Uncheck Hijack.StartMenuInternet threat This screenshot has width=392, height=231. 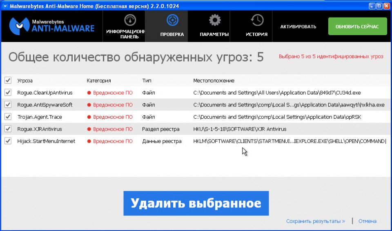click(x=8, y=141)
